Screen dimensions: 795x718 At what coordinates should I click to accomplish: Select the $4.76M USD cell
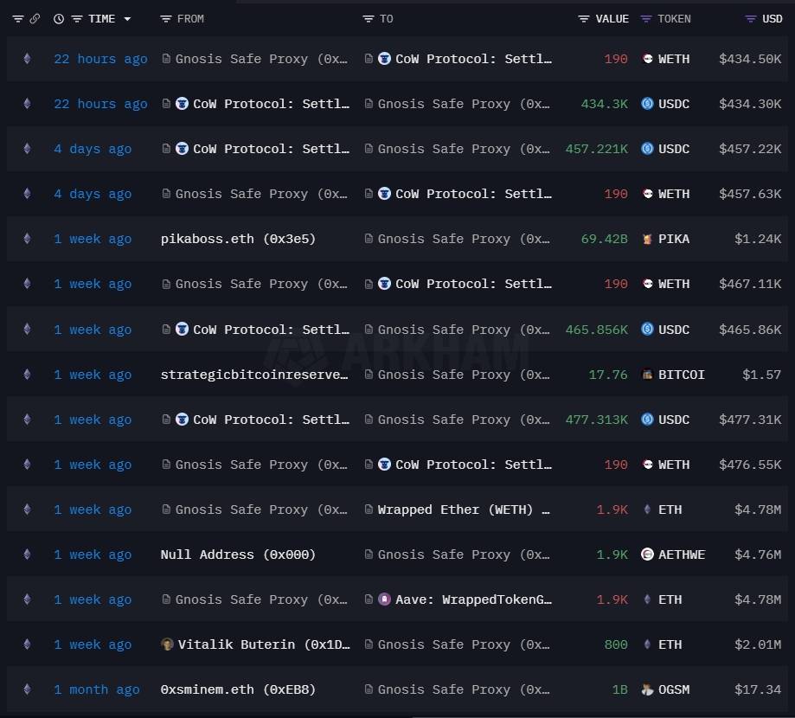coord(758,555)
